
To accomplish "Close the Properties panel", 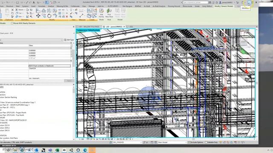I will [73, 27].
